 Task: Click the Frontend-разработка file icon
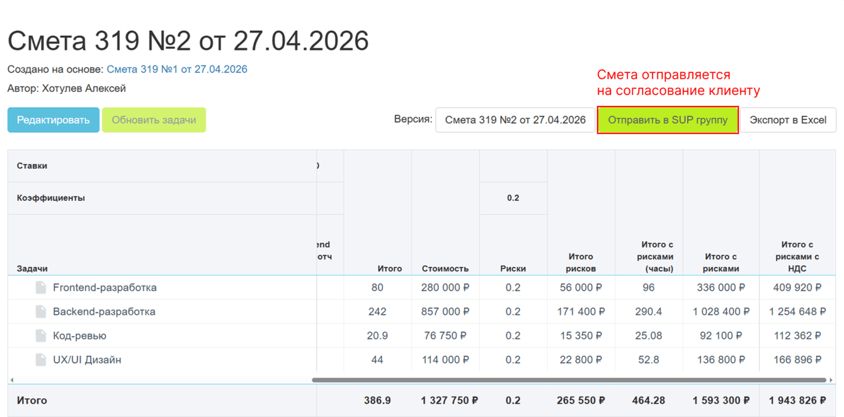(41, 288)
